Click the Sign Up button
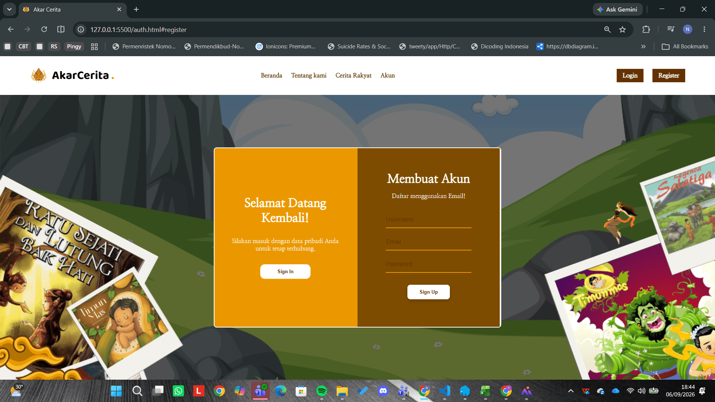715x402 pixels. (x=429, y=292)
